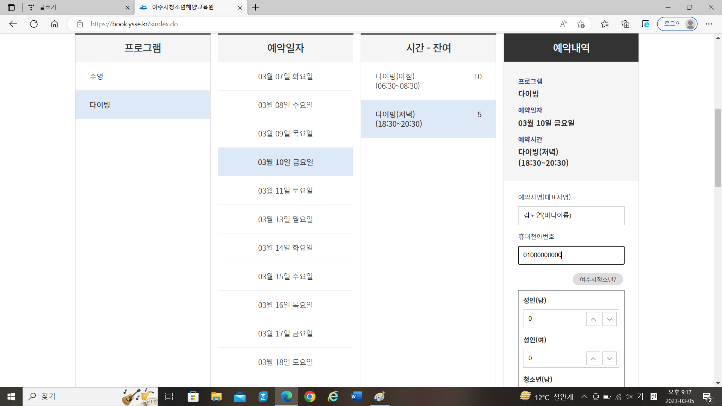Click the scrollbar down arrow
Viewport: 722px width, 406px height.
click(718, 383)
